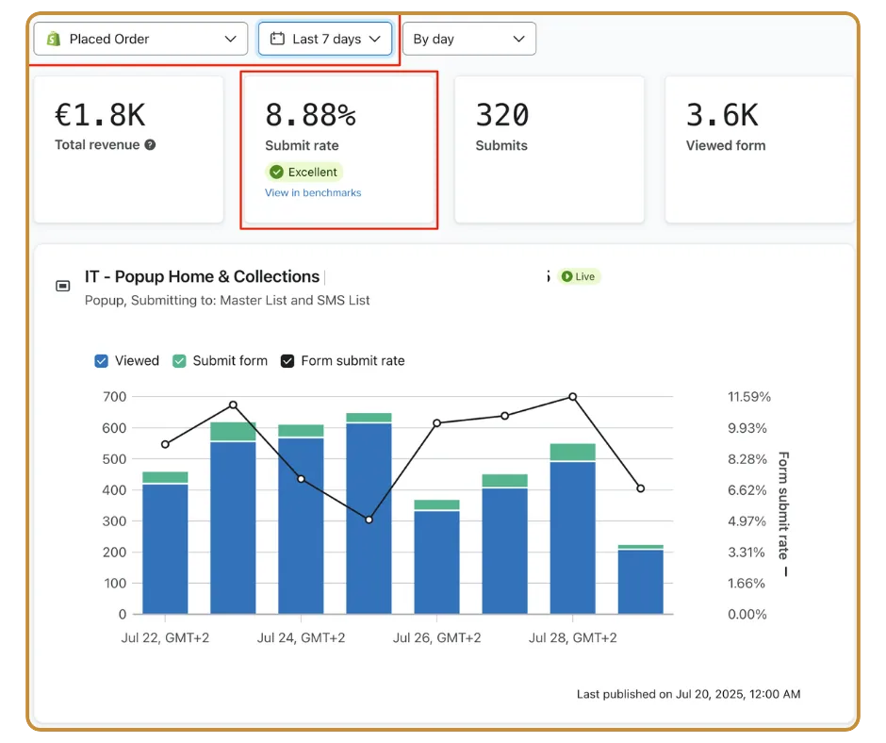Open the Placed Order metric dropdown
Image resolution: width=886 pixels, height=743 pixels.
pos(140,39)
